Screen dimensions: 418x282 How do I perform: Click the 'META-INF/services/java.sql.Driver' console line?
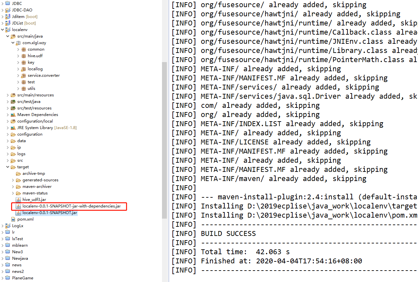tap(295, 96)
